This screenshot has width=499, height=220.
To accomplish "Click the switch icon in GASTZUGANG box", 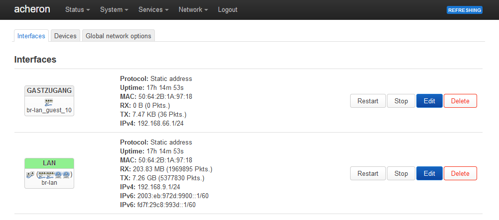I will click(49, 102).
